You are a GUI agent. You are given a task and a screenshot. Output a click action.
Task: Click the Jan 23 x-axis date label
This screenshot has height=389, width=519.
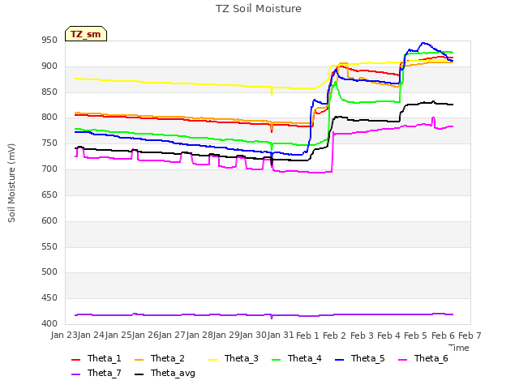[x=64, y=335]
